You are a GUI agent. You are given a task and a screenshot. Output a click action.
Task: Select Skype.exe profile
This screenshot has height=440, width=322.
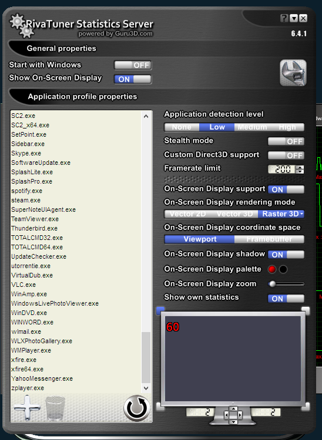26,153
